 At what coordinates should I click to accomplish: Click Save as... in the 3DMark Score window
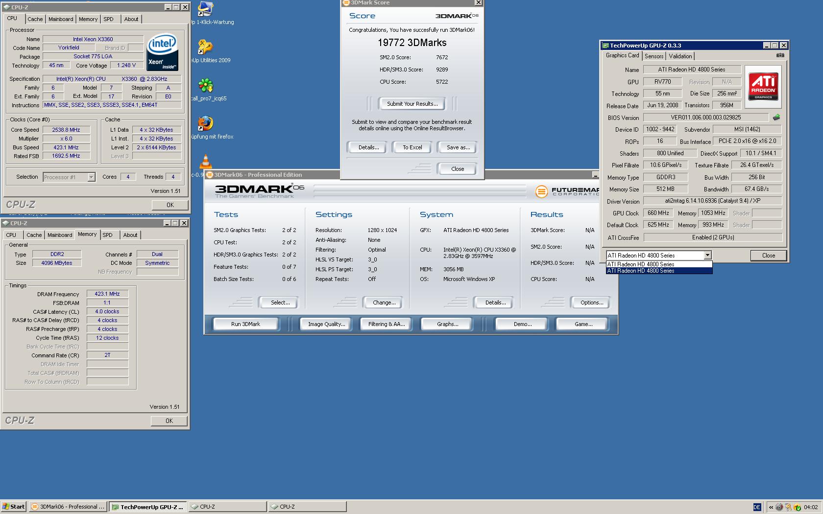(x=458, y=147)
